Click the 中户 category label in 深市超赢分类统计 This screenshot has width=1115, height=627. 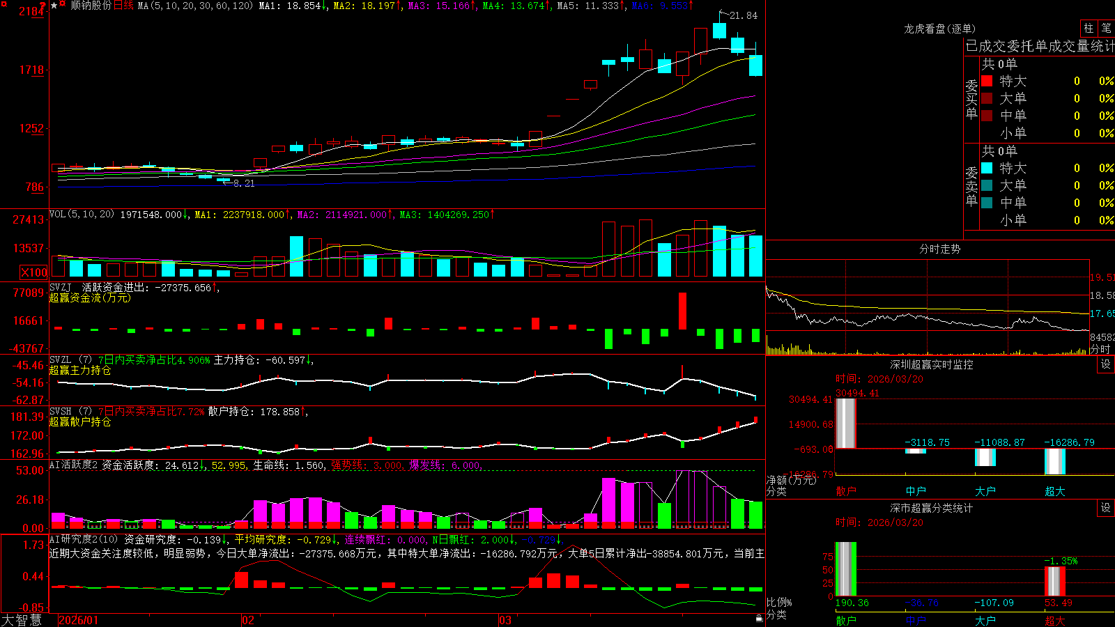click(915, 620)
